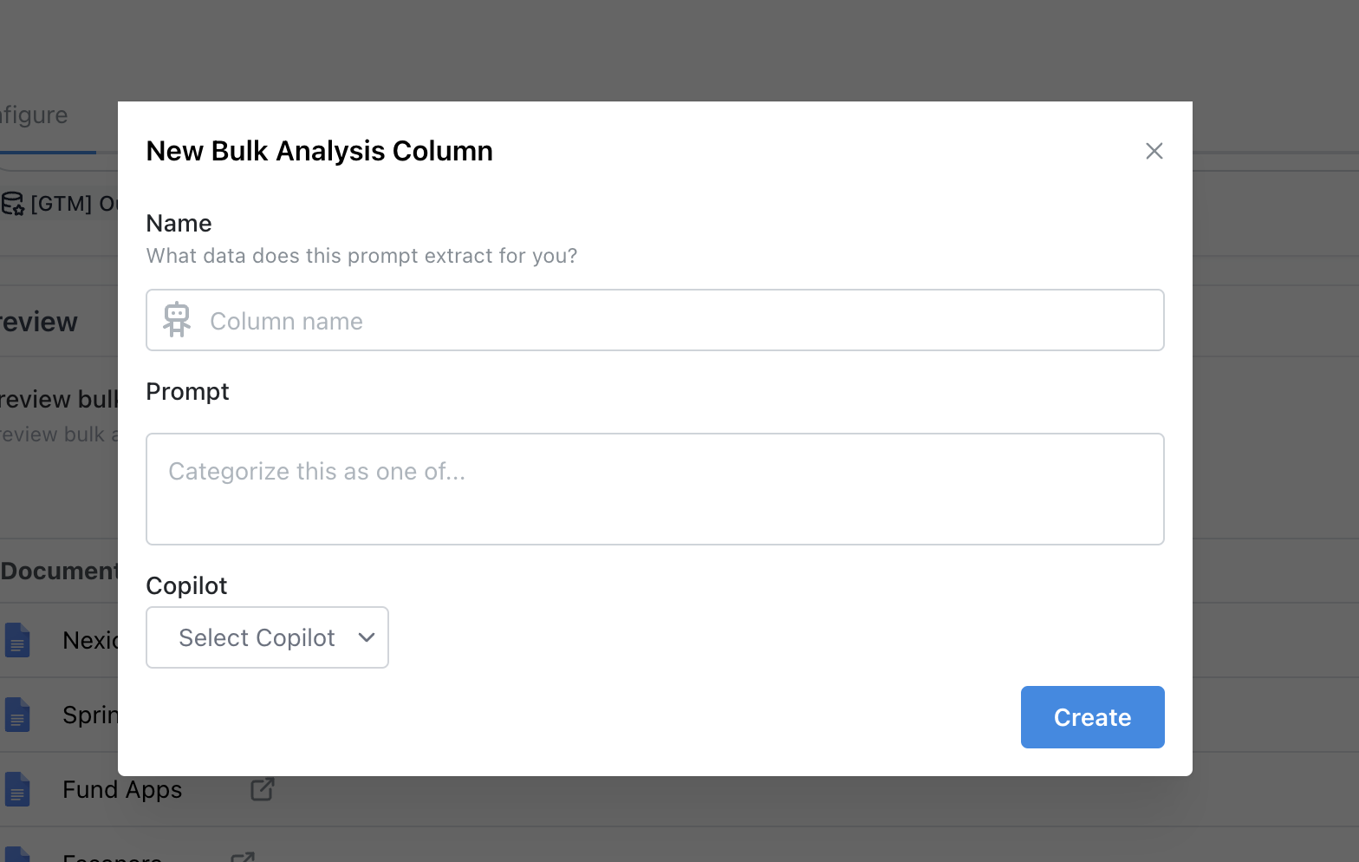Open Fund Apps via its external link icon
Image resolution: width=1359 pixels, height=862 pixels.
point(261,789)
